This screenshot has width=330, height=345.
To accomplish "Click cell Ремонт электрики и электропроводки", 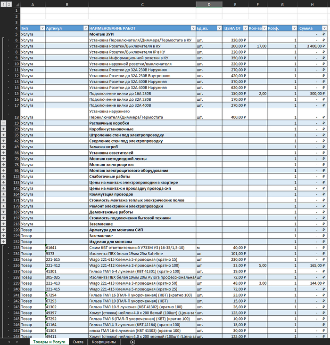I will pos(142,206).
